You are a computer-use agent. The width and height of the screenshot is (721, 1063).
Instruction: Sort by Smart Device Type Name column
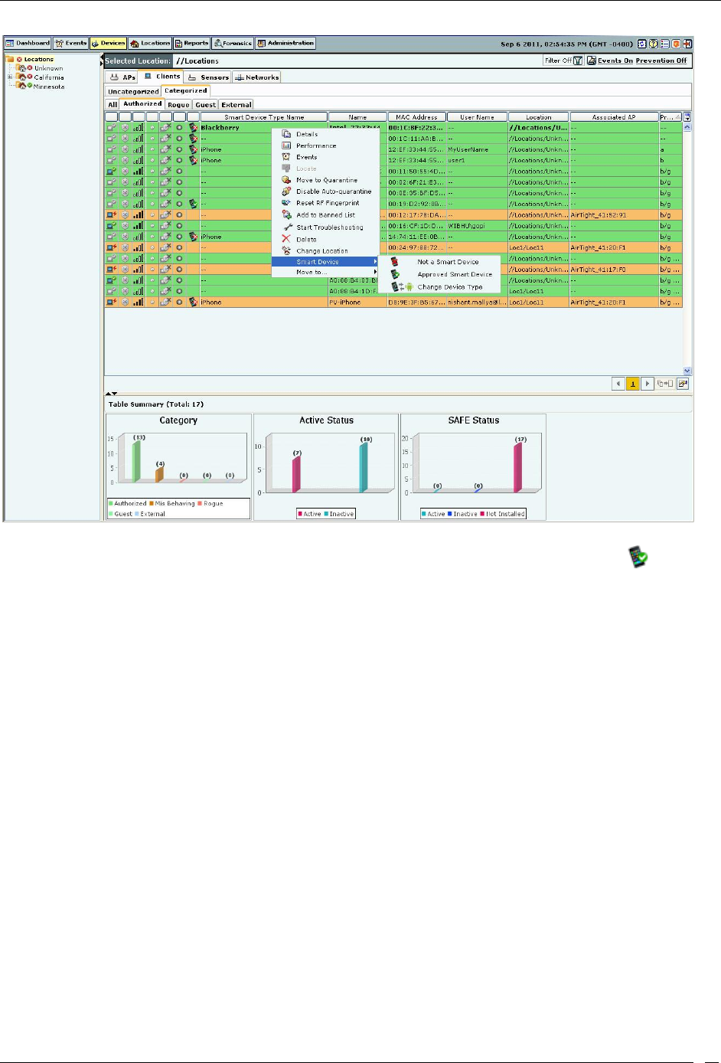click(264, 117)
